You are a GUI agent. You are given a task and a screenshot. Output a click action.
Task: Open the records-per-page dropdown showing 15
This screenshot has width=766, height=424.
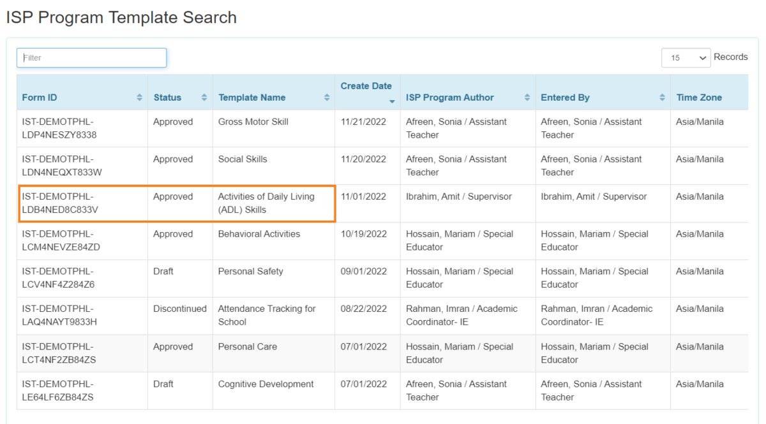pos(686,57)
